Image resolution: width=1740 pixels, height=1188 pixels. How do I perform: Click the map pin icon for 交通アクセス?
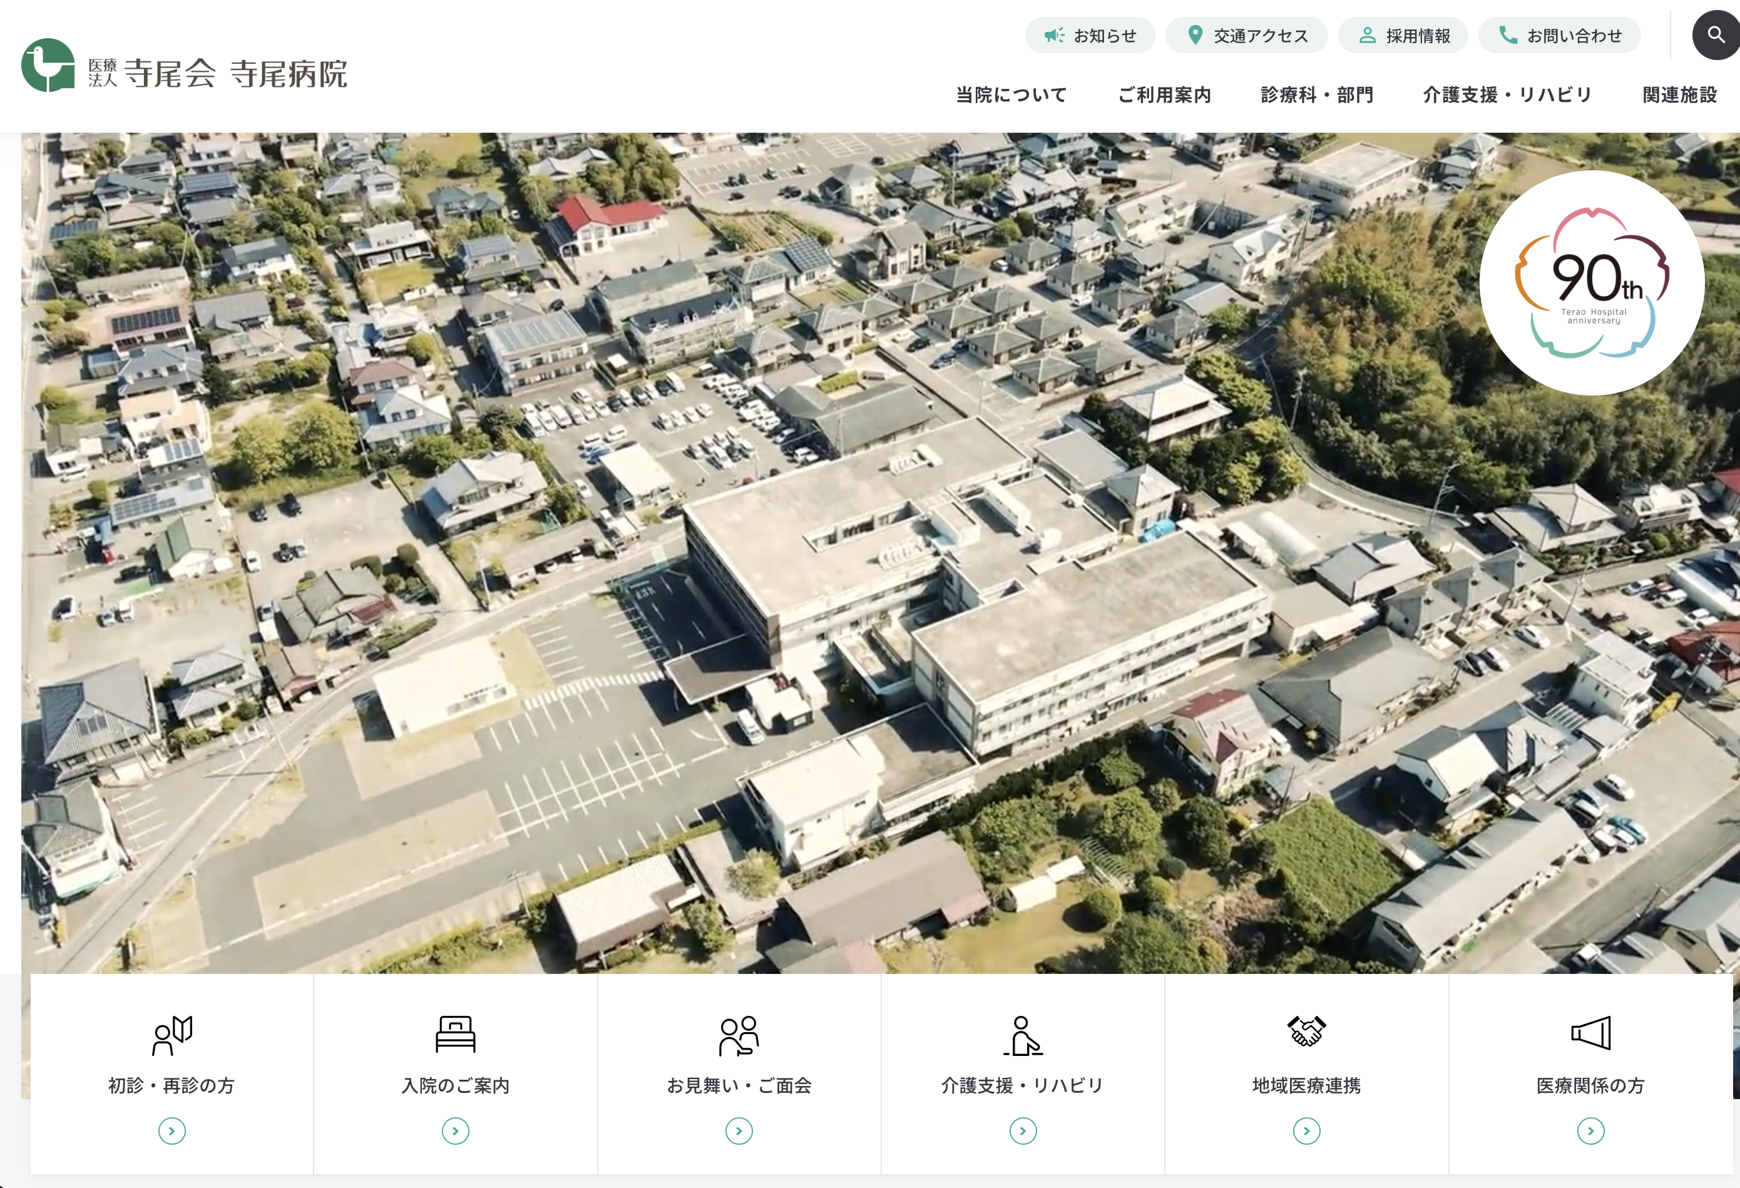pos(1195,35)
